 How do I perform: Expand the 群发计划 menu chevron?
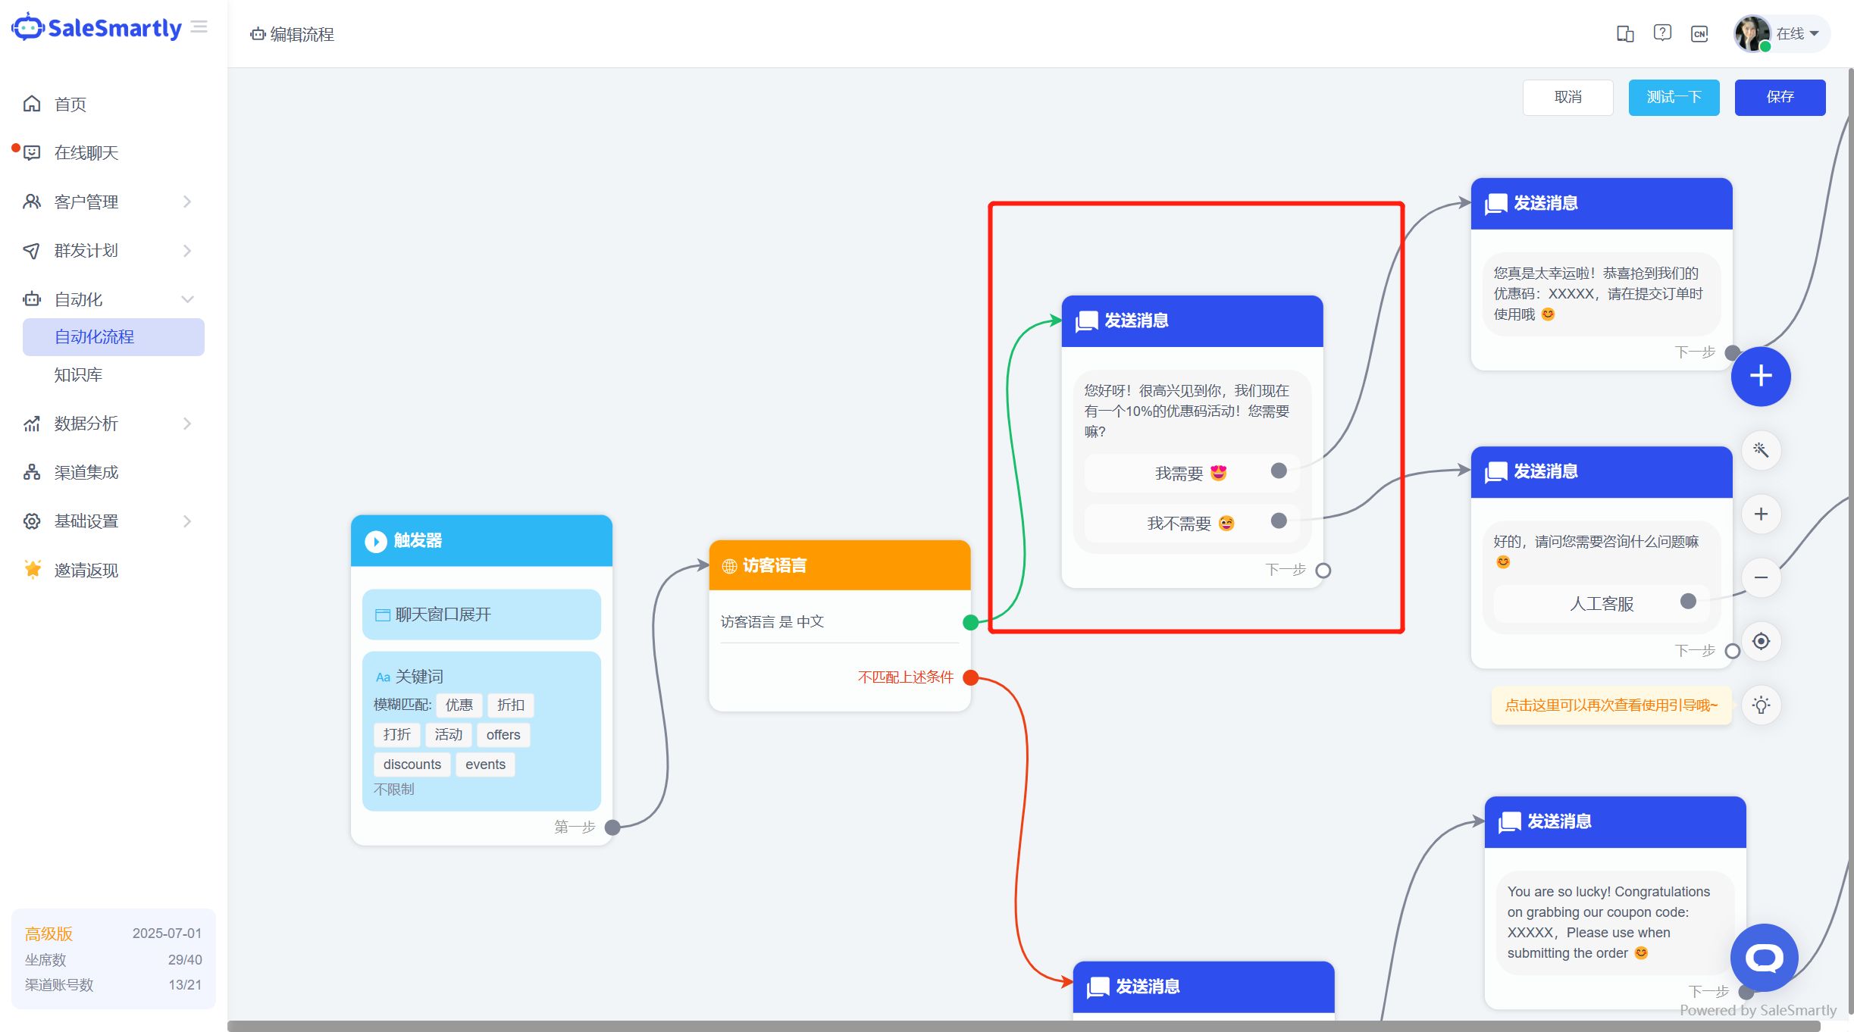click(187, 250)
